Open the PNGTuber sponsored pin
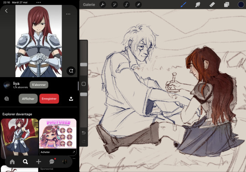 pos(58,134)
